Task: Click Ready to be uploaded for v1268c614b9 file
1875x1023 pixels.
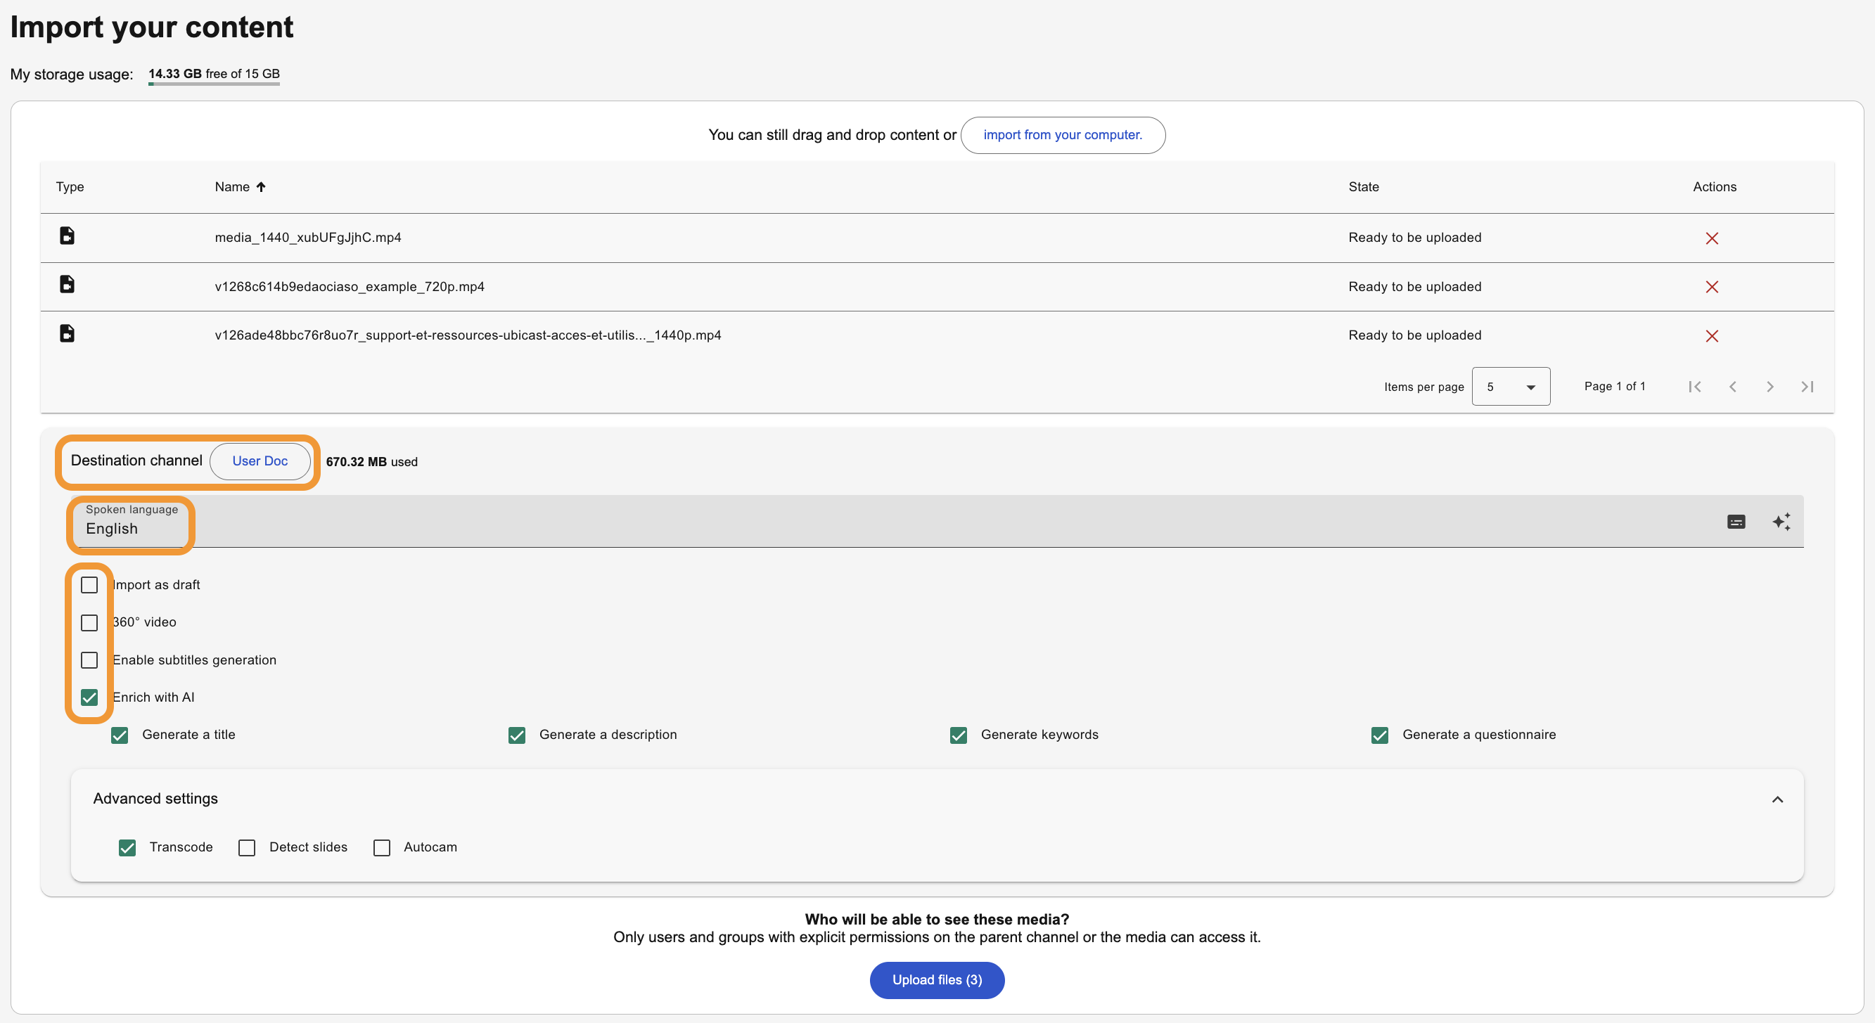Action: (x=1414, y=287)
